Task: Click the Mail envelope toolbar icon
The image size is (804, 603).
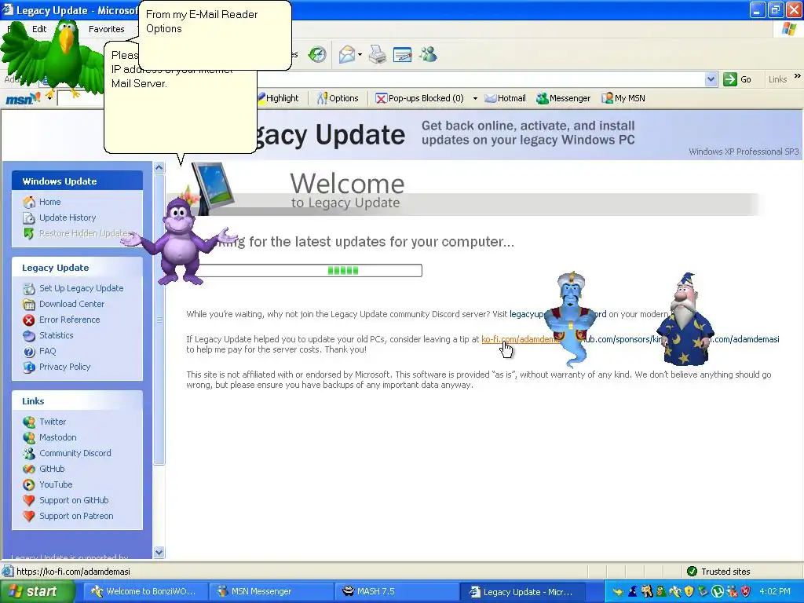Action: click(347, 54)
